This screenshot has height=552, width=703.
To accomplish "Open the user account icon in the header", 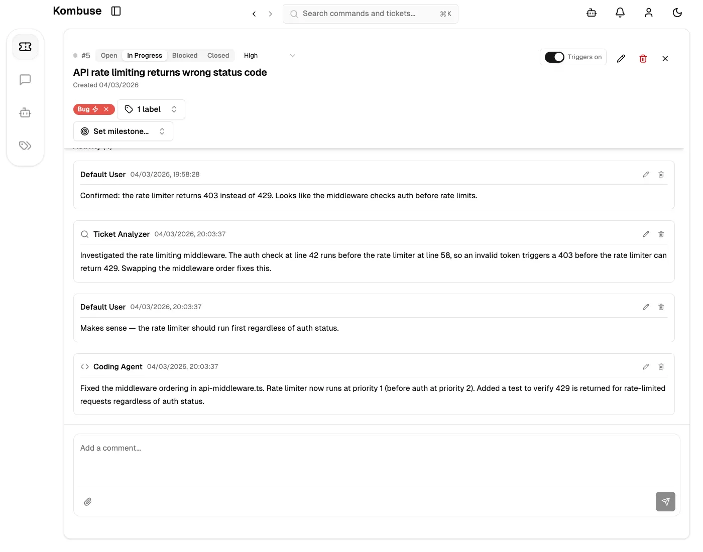I will pyautogui.click(x=648, y=13).
